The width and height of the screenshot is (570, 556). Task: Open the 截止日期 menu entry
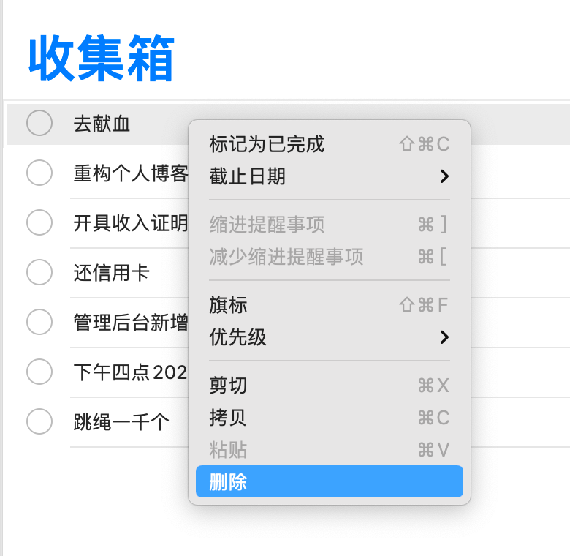(248, 176)
